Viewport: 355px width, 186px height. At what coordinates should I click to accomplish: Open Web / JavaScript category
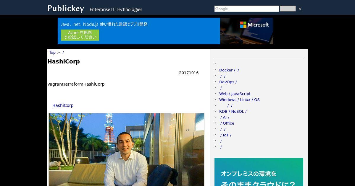tap(235, 94)
